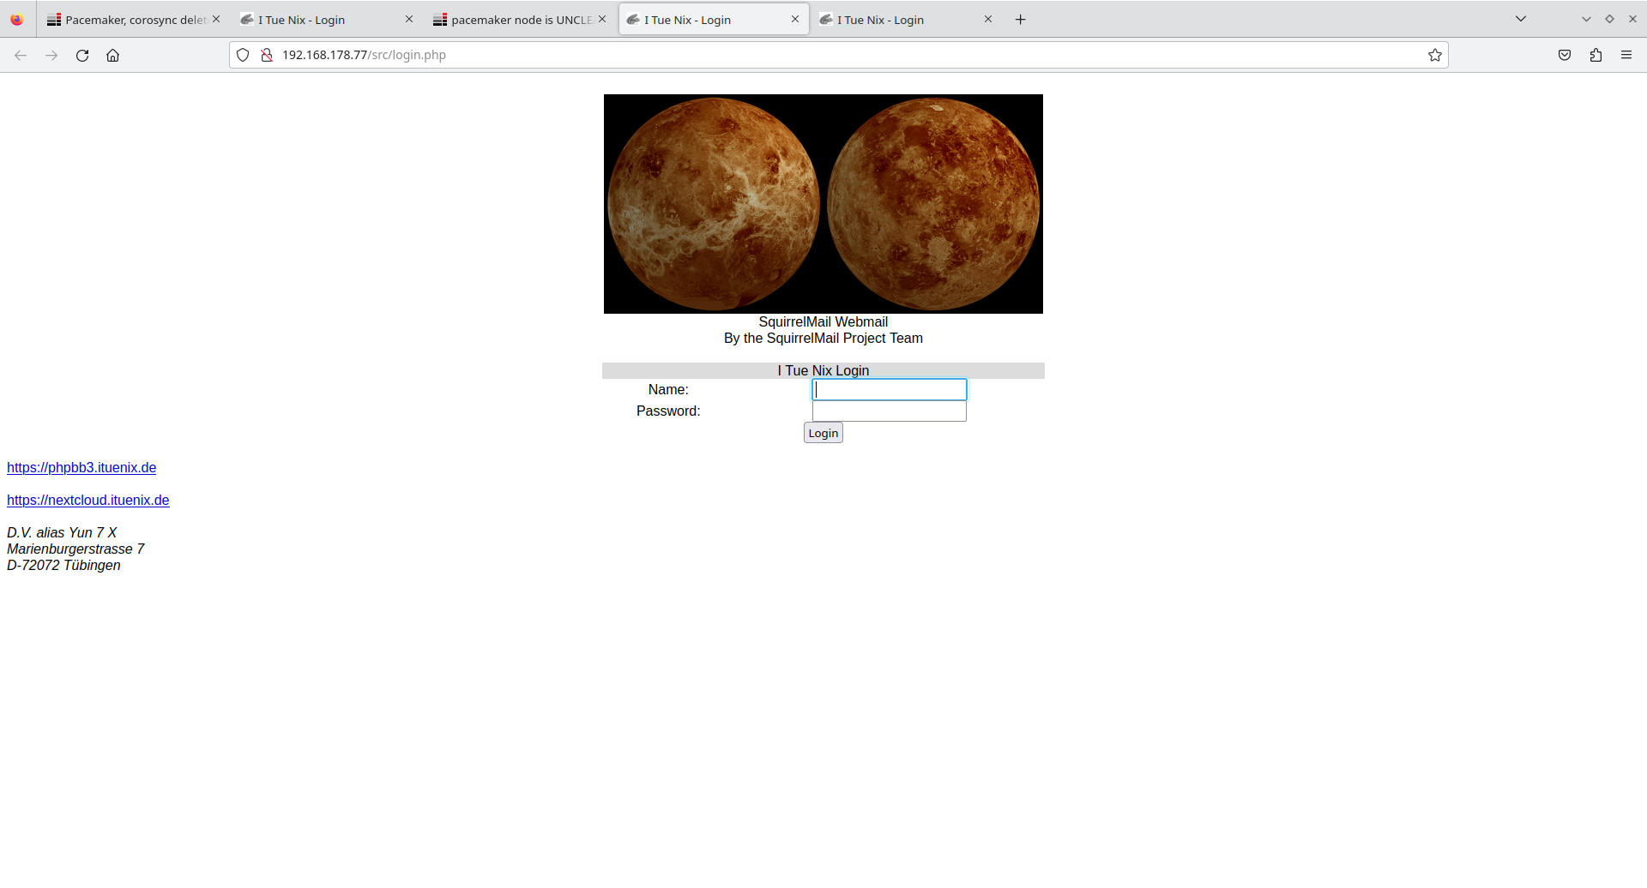The height and width of the screenshot is (888, 1647).
Task: Save the page to Pocket
Action: click(x=1564, y=55)
